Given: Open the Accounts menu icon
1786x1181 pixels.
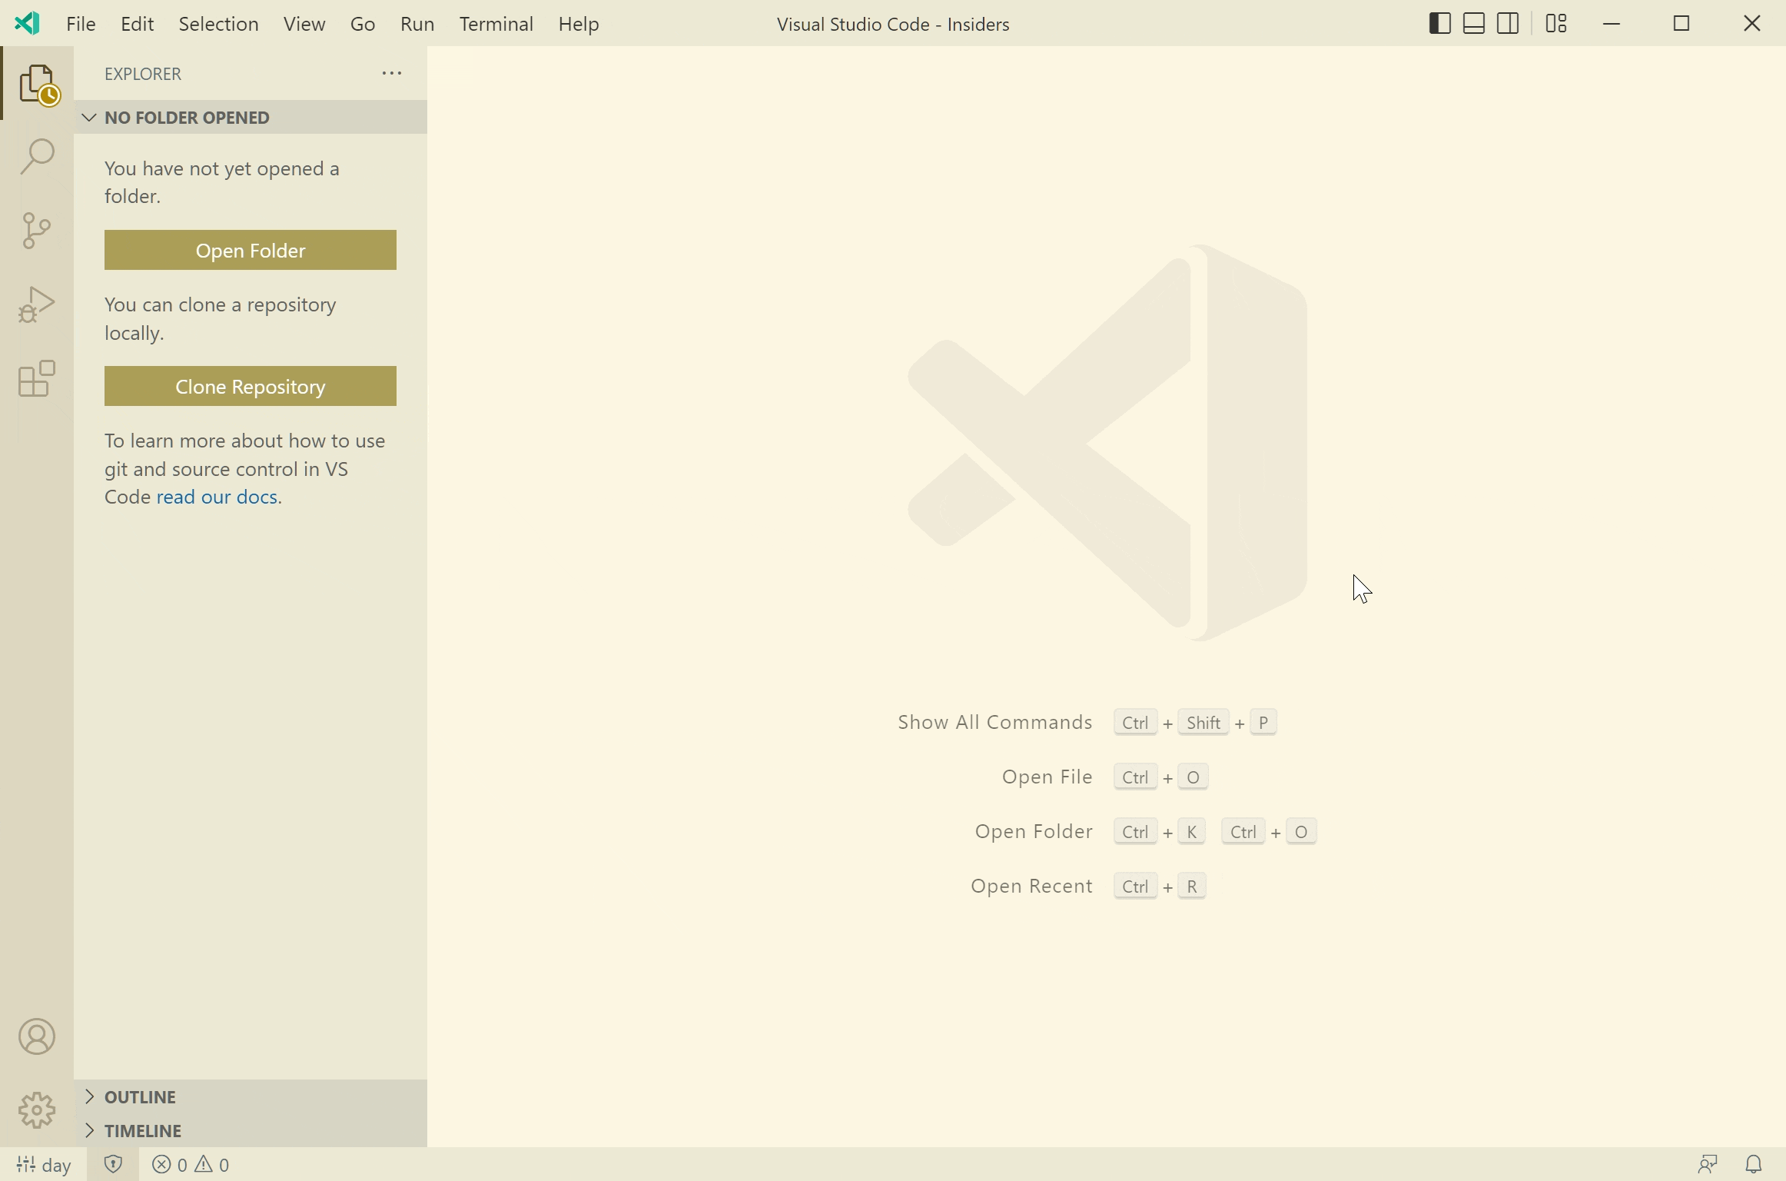Looking at the screenshot, I should coord(37,1036).
